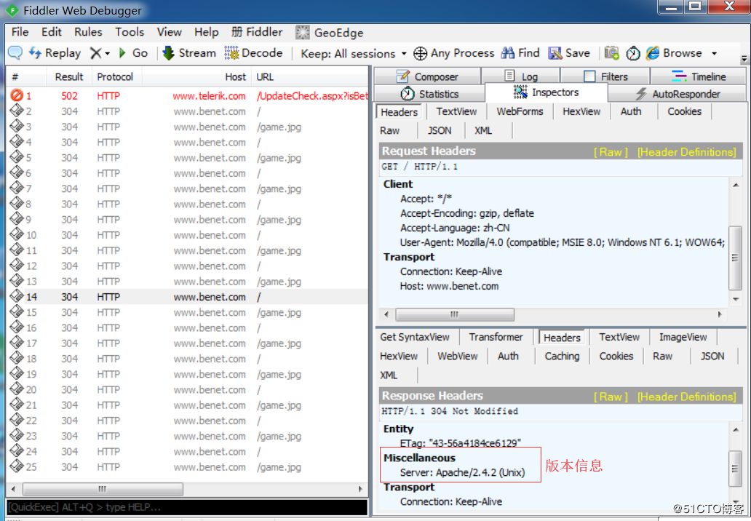Open the Rules menu
The height and width of the screenshot is (521, 751).
tap(88, 32)
